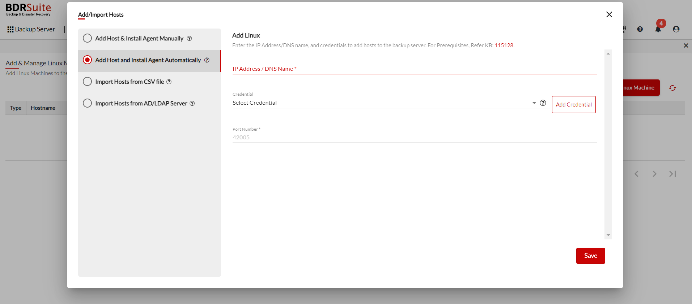This screenshot has height=304, width=692.
Task: Click the Save button
Action: pyautogui.click(x=590, y=256)
